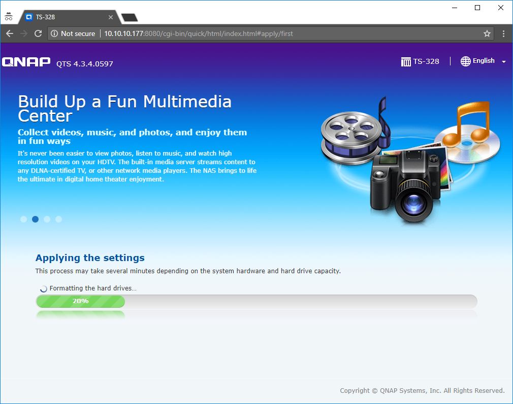
Task: Click the camera image
Action: [406, 186]
